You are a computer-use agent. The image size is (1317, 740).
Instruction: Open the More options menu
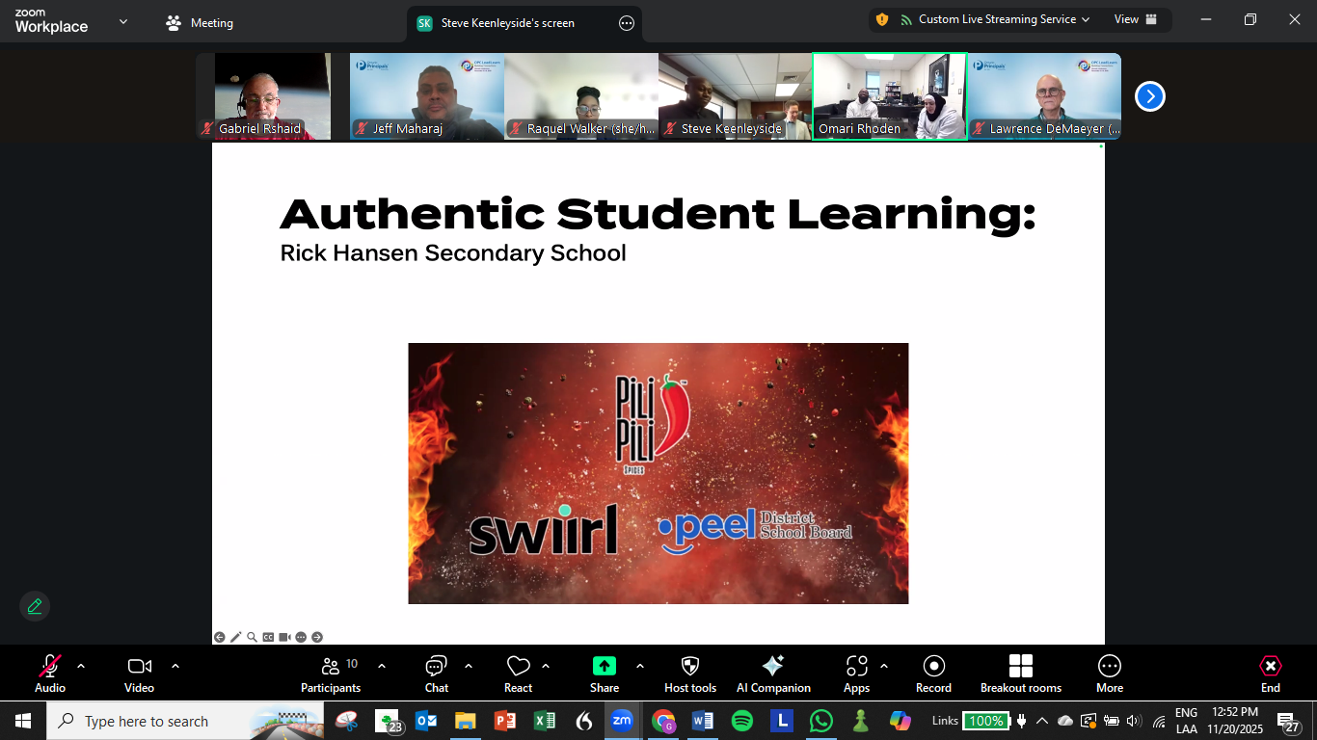coord(1110,674)
